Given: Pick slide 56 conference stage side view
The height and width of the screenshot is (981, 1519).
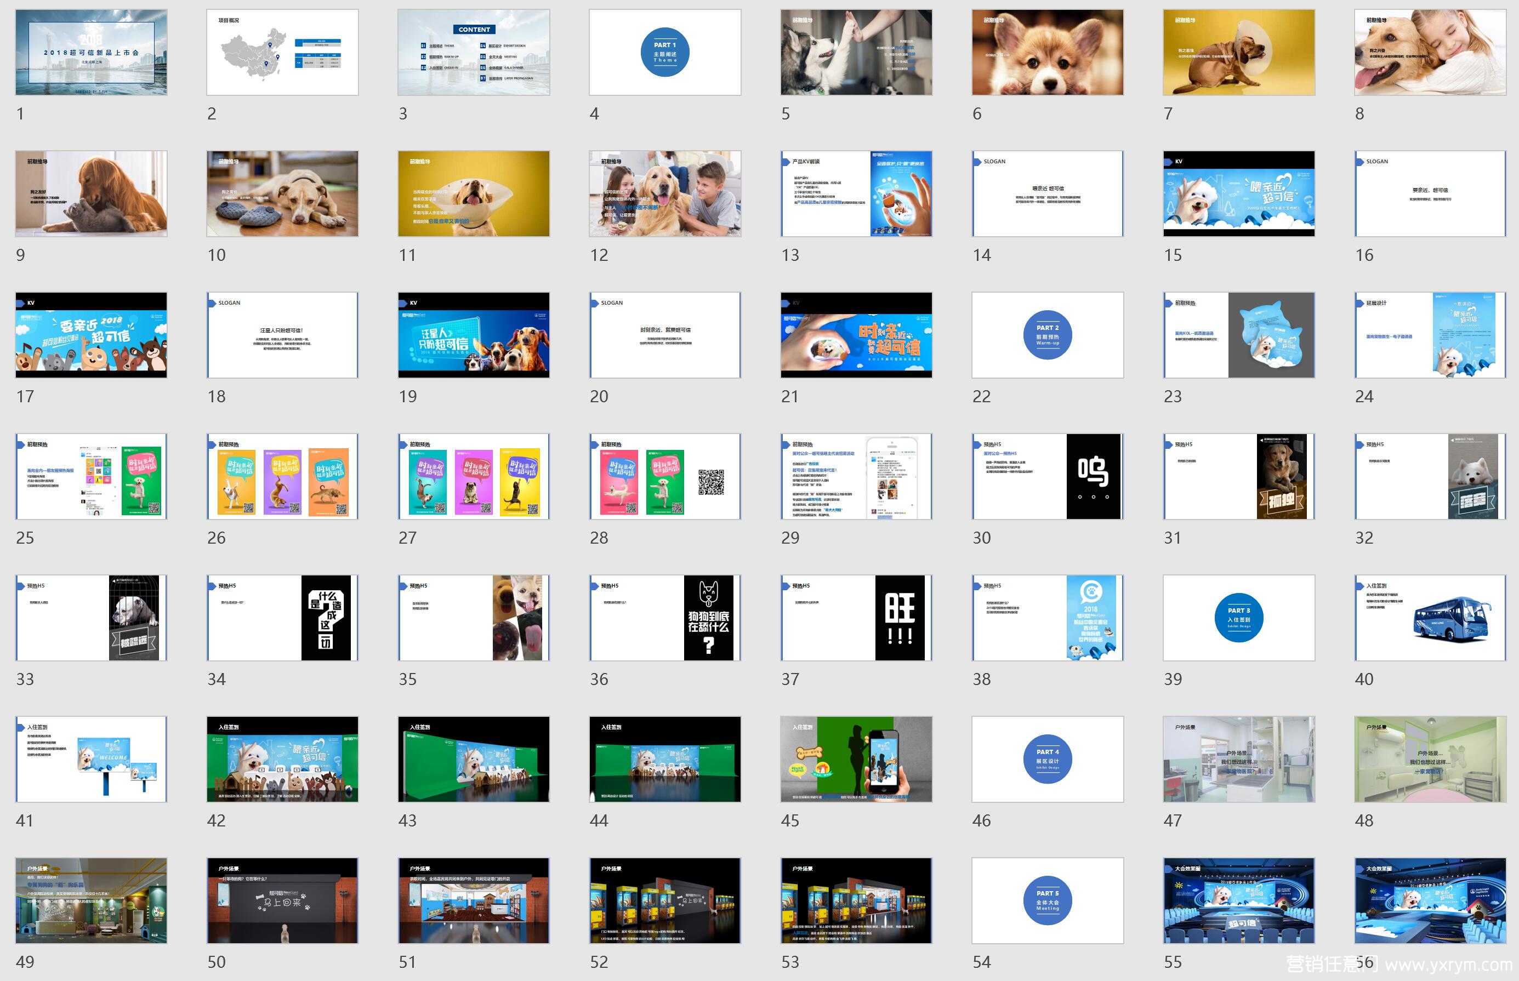Looking at the screenshot, I should 1430,901.
